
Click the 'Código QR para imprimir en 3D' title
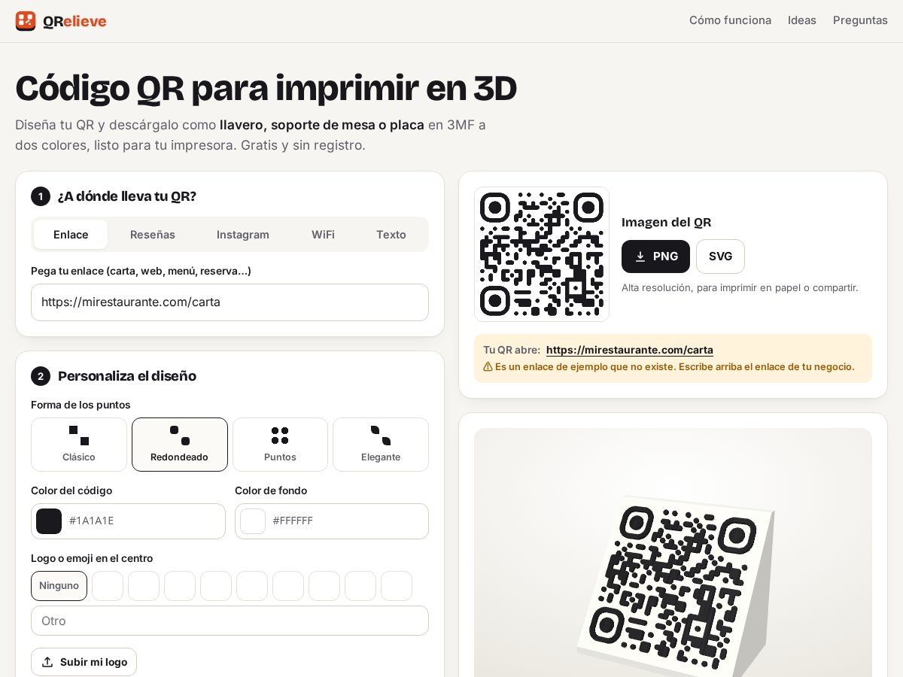(x=266, y=88)
